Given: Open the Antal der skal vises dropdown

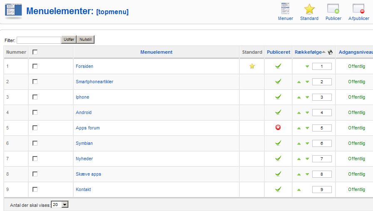Looking at the screenshot, I should [60, 205].
